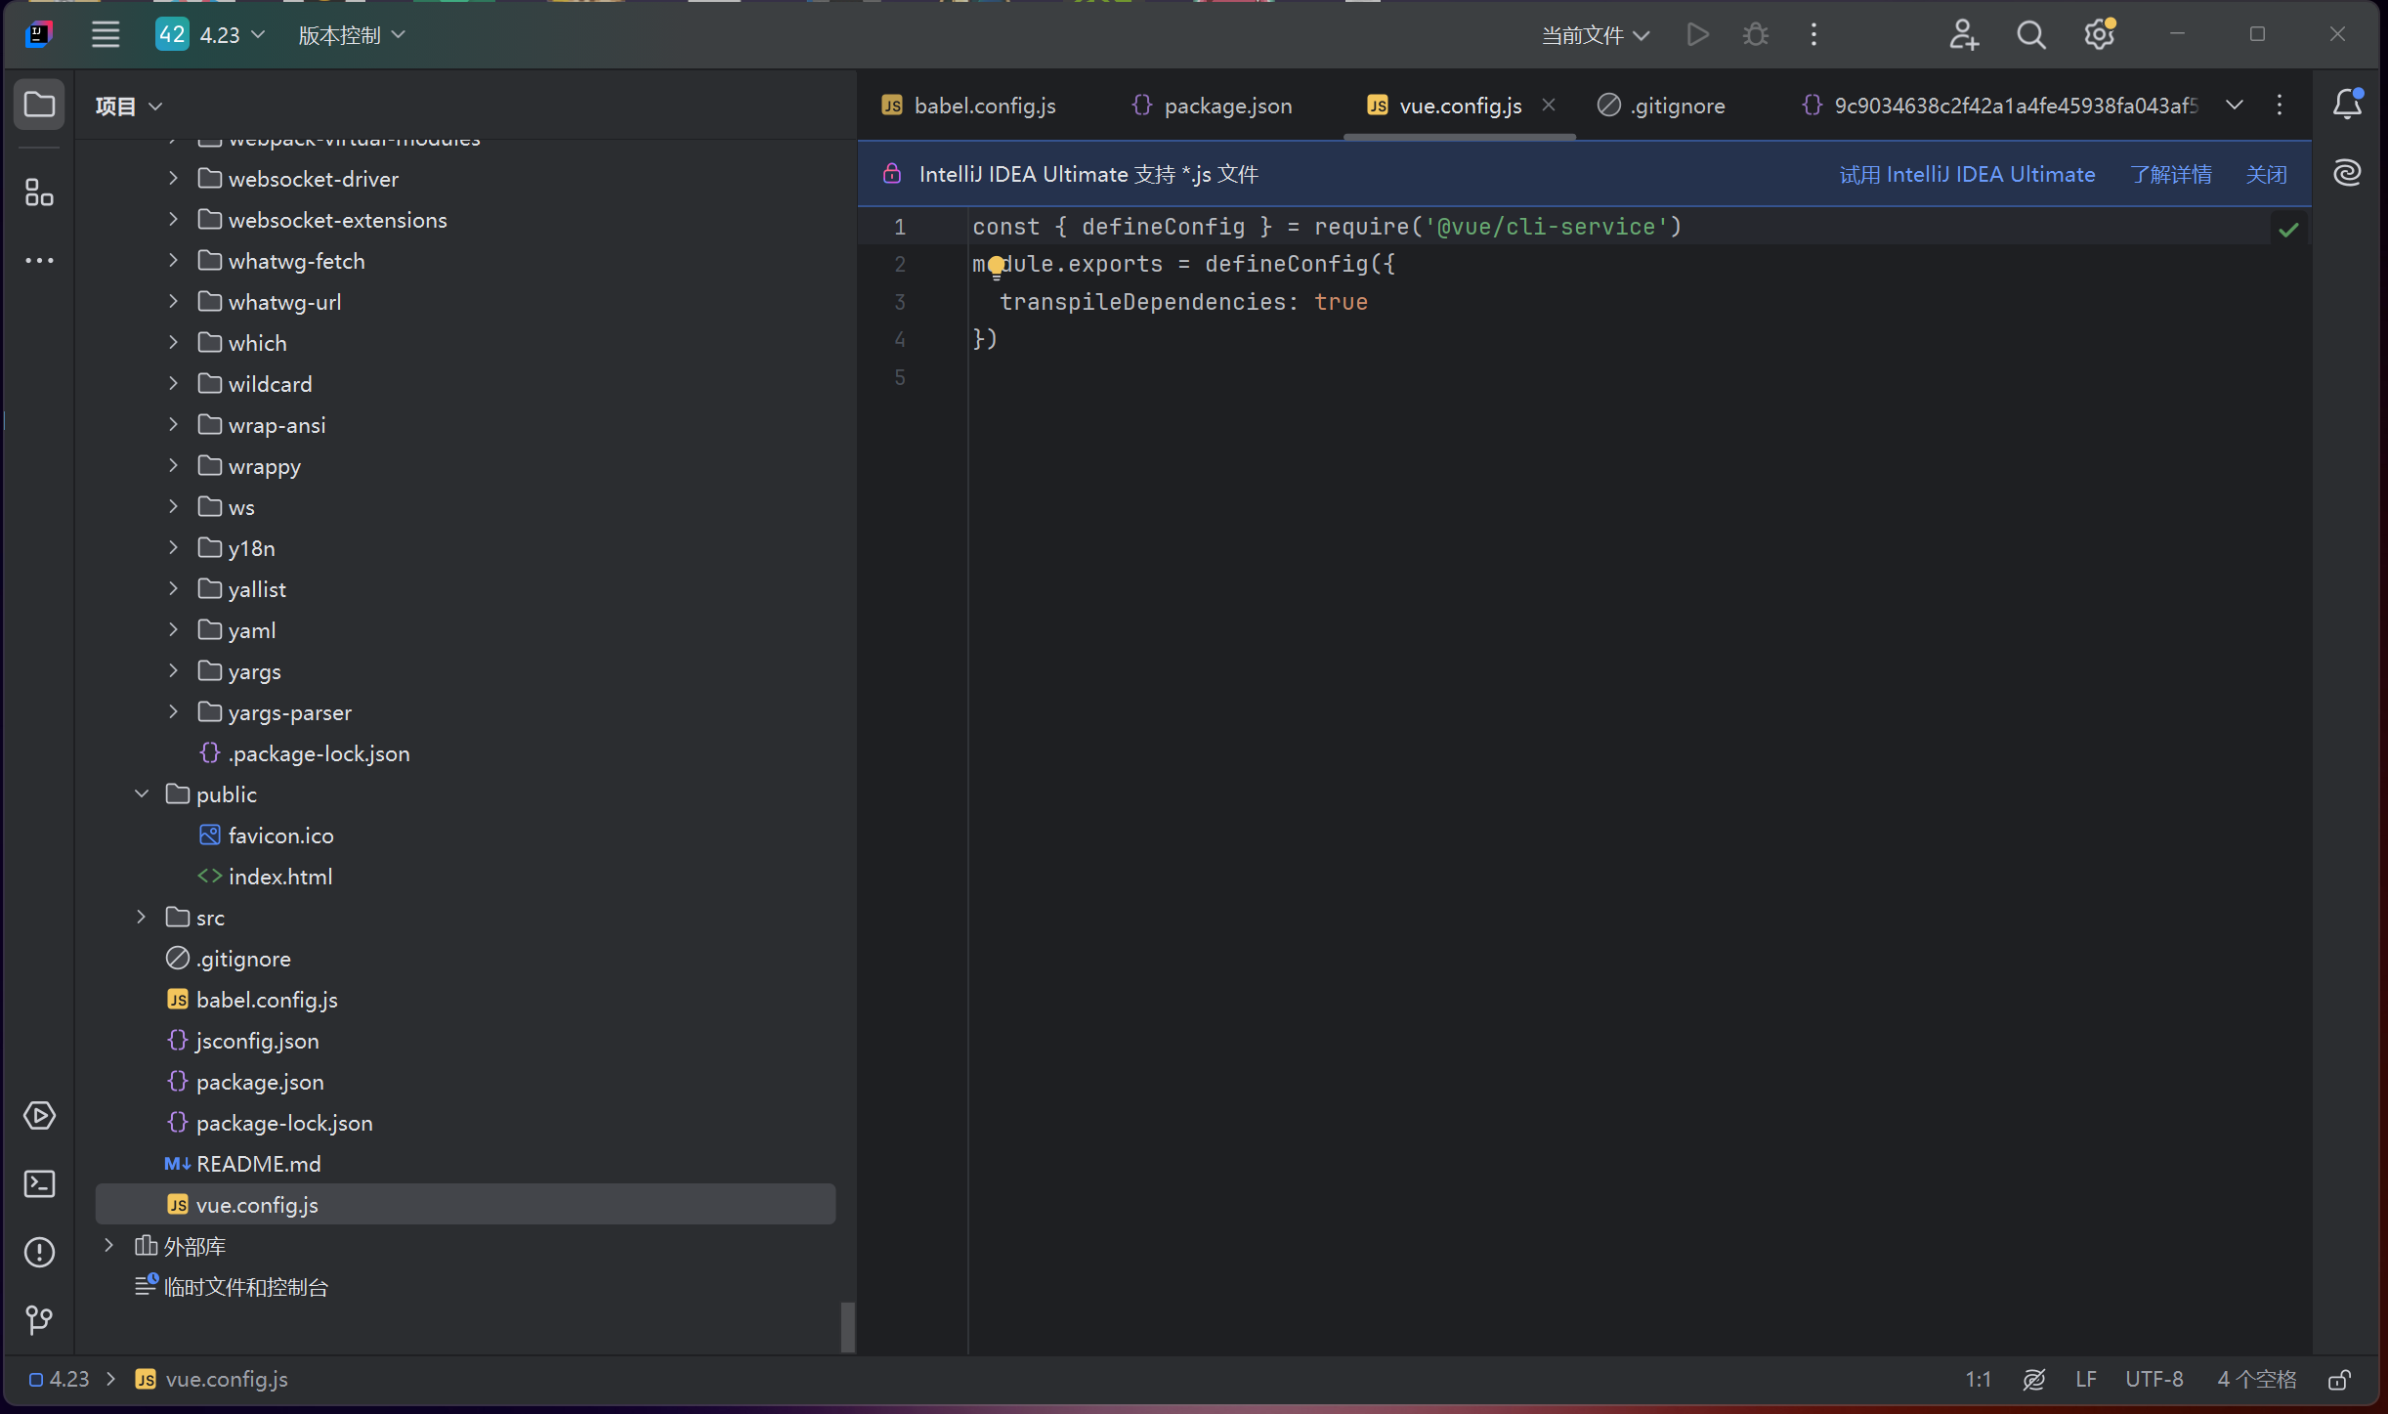
Task: Open the Services tool window icon
Action: [x=39, y=1116]
